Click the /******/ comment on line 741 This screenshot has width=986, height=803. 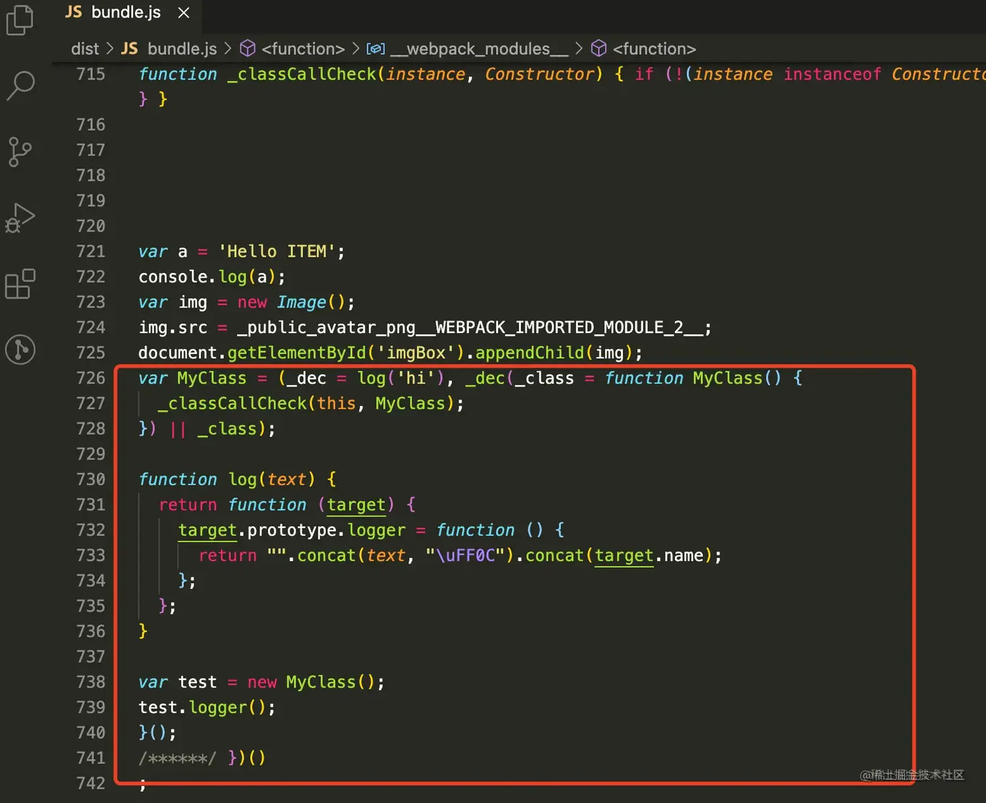(177, 758)
